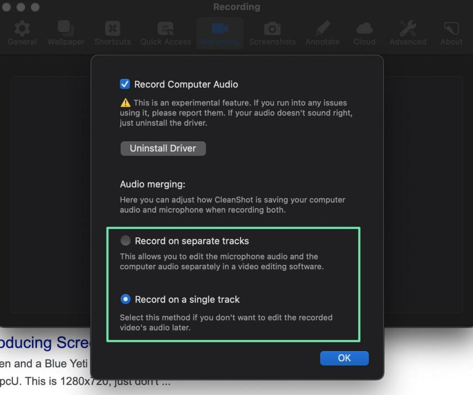This screenshot has width=473, height=395.
Task: Select the Annotate marker icon
Action: pos(322,29)
